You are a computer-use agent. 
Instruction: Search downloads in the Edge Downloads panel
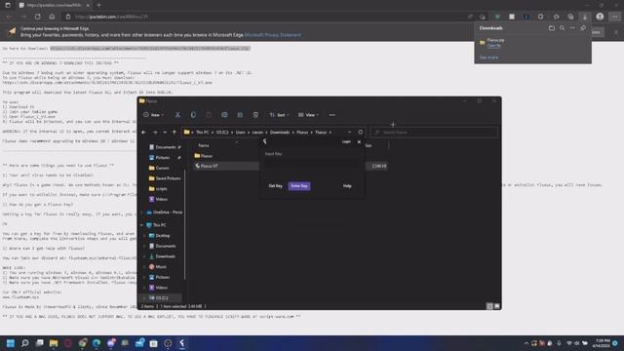coord(562,28)
